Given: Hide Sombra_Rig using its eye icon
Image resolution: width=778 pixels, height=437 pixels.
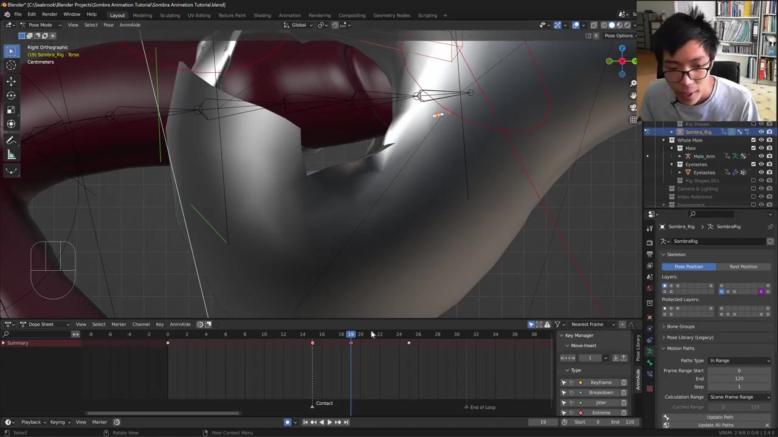Looking at the screenshot, I should click(761, 132).
